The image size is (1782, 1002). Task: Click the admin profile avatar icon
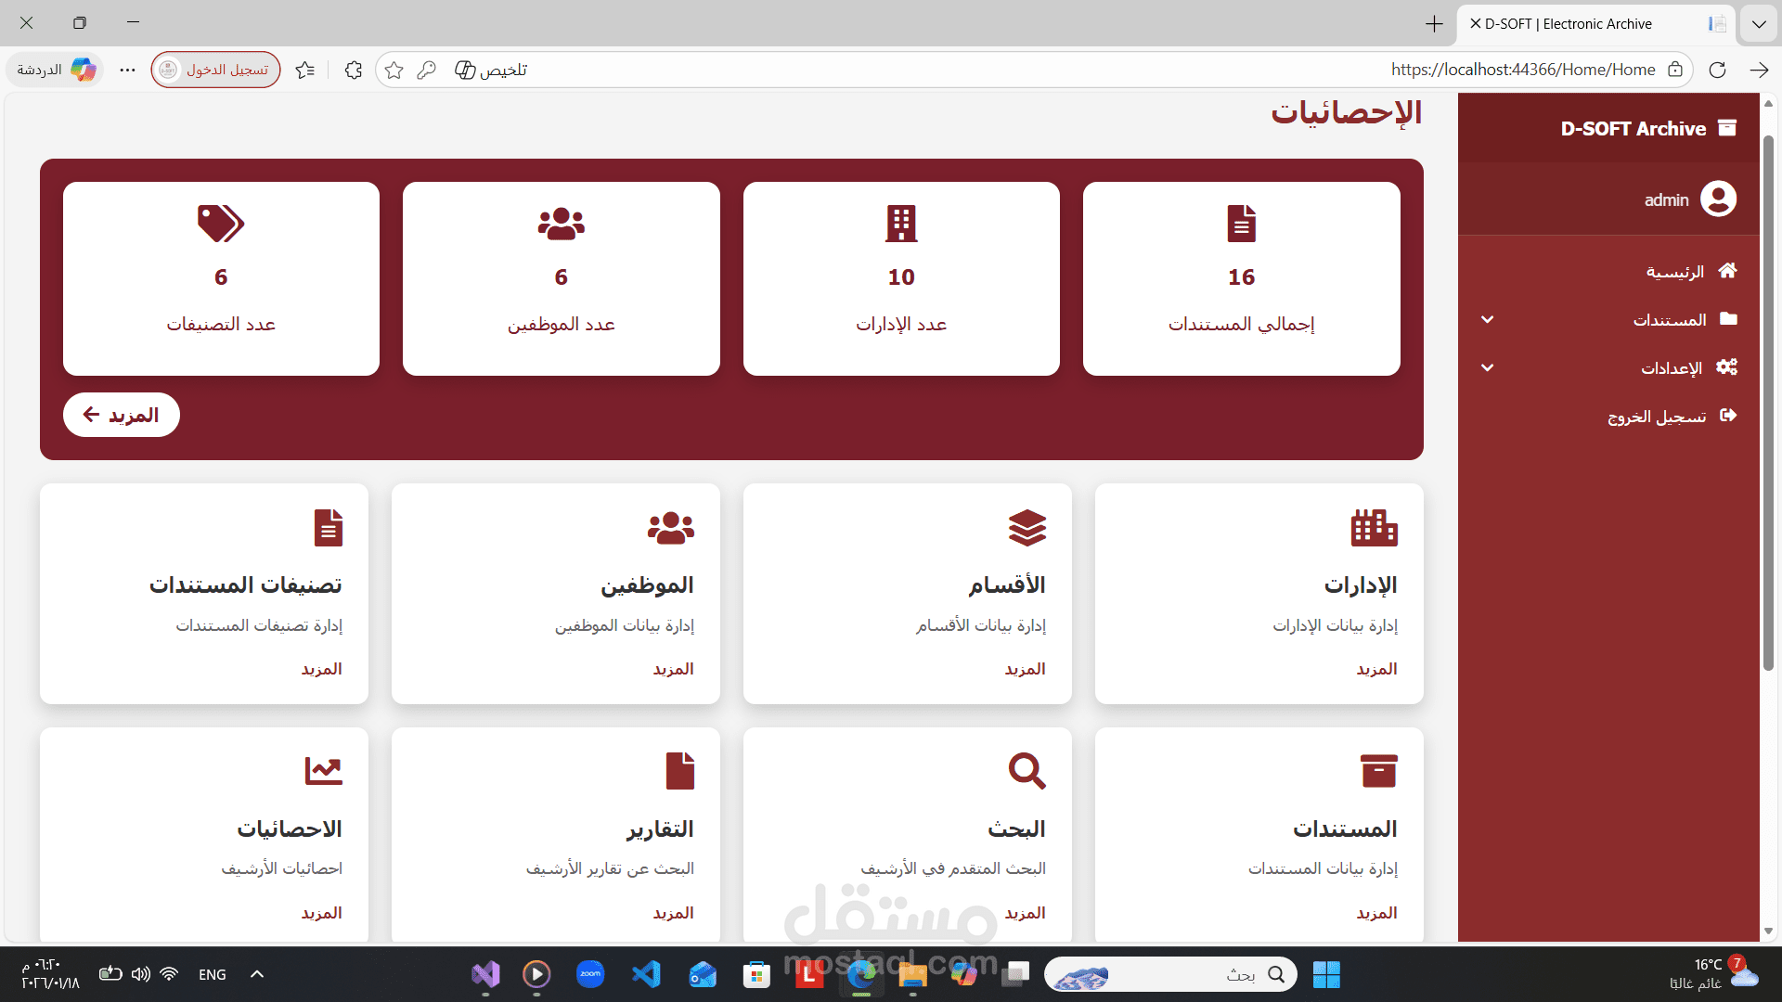(1718, 199)
